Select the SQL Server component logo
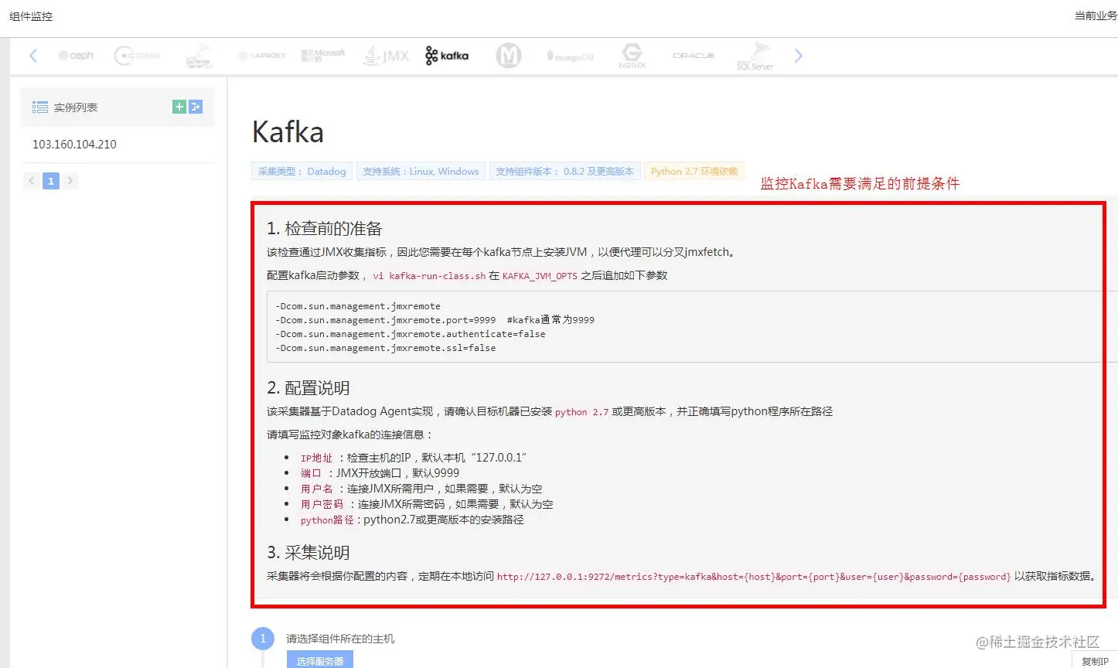 (x=755, y=56)
